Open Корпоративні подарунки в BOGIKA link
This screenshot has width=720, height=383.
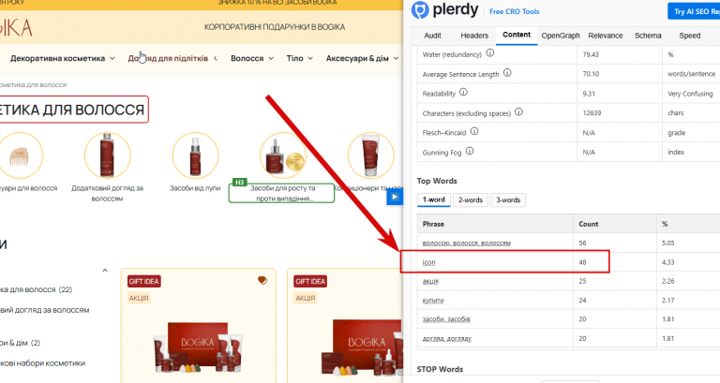pos(275,27)
